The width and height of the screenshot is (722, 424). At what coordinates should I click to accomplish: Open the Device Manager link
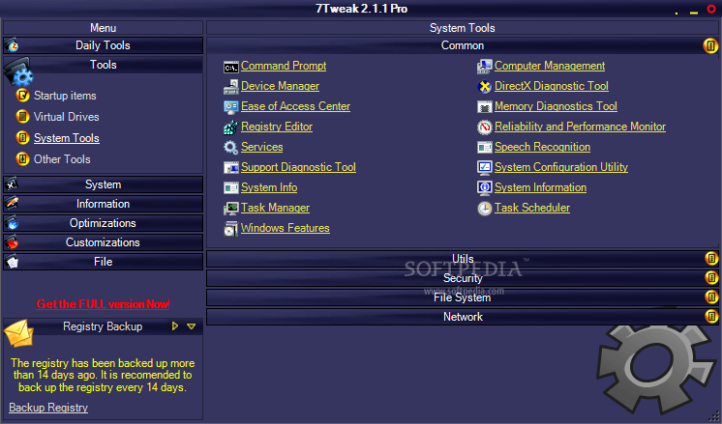coord(280,86)
